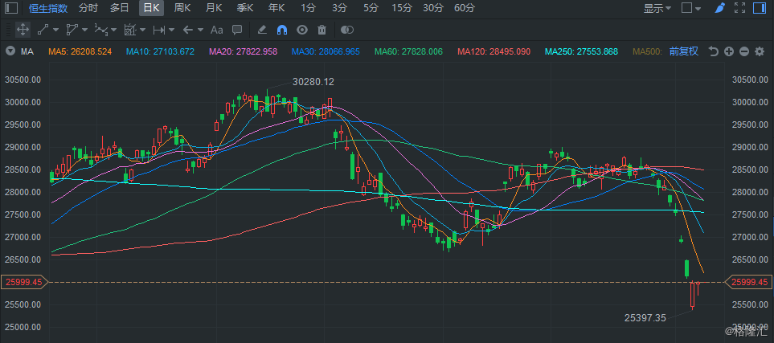Click the paintbrush drawing icon
This screenshot has height=343, width=774.
(719, 8)
